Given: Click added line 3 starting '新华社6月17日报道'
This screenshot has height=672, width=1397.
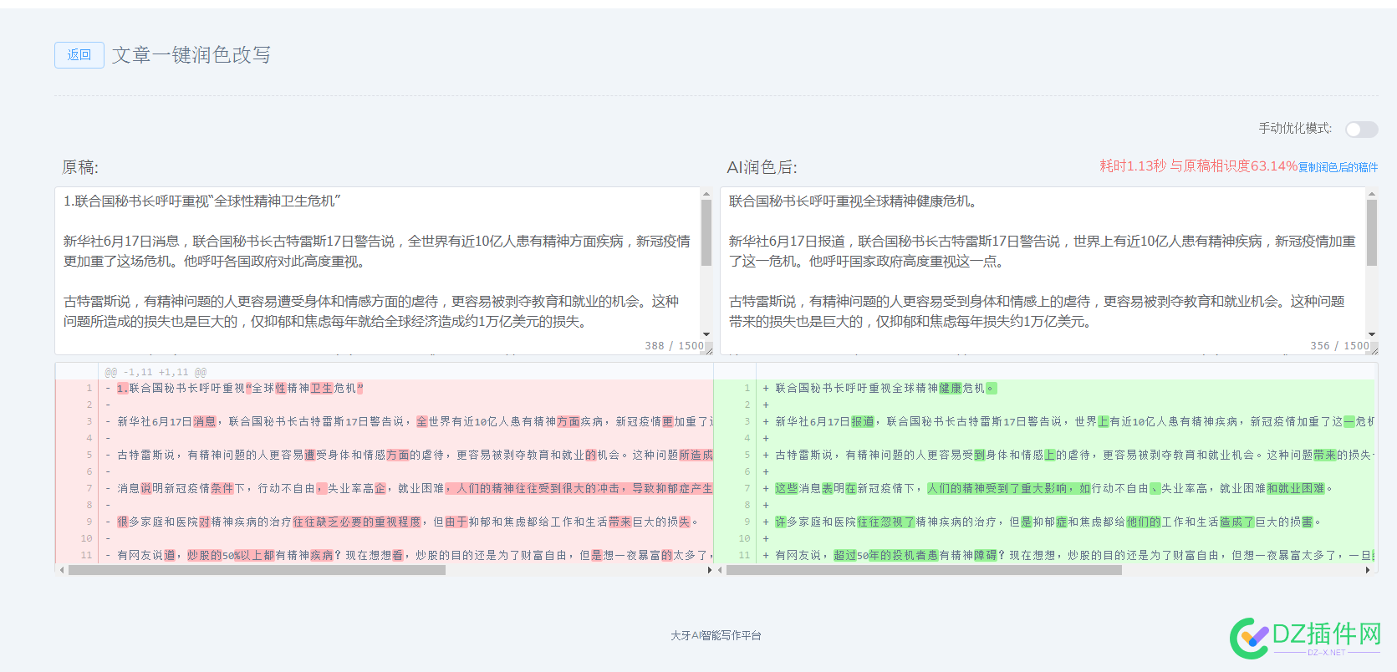Looking at the screenshot, I should 1045,422.
